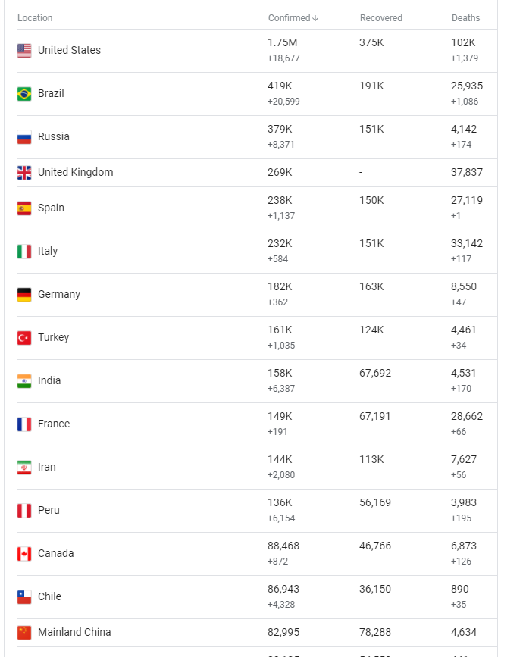Sort the table by Recovered
This screenshot has height=657, width=526.
point(381,18)
